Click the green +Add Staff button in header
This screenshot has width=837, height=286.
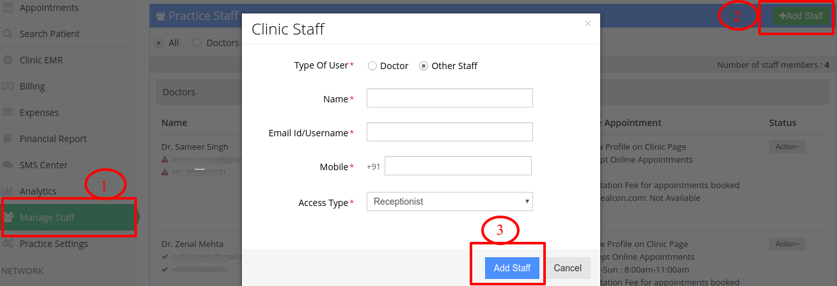(x=801, y=16)
